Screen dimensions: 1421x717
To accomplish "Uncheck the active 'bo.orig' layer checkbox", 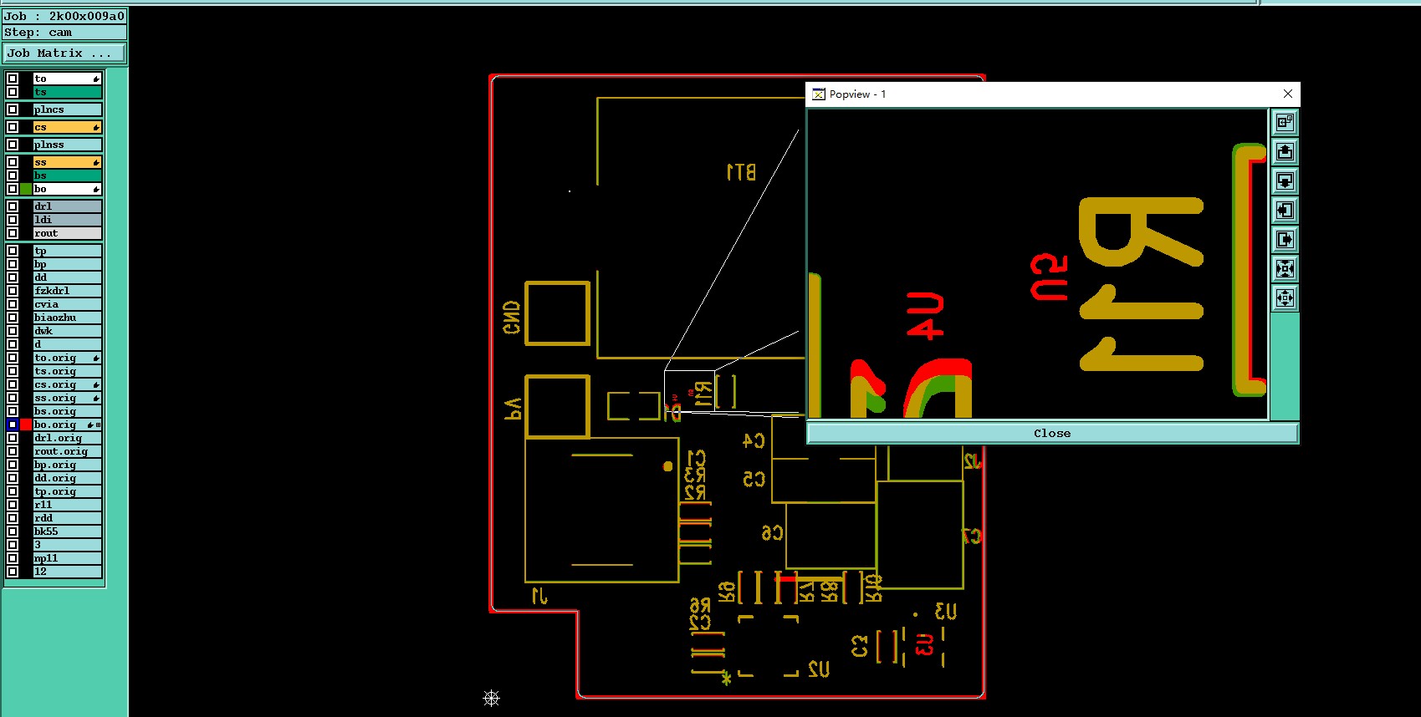I will [13, 425].
